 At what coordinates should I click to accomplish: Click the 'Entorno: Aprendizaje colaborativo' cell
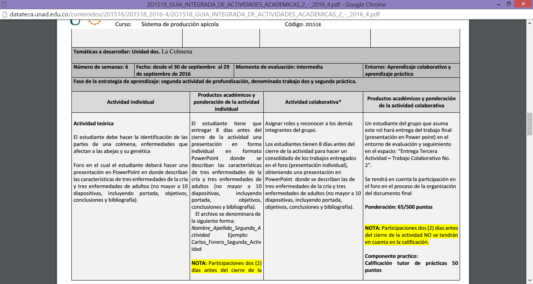pos(411,70)
